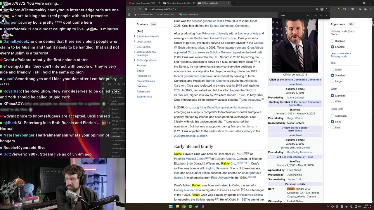374x210 pixels.
Task: Jump to References in contents
Action: 143,92
